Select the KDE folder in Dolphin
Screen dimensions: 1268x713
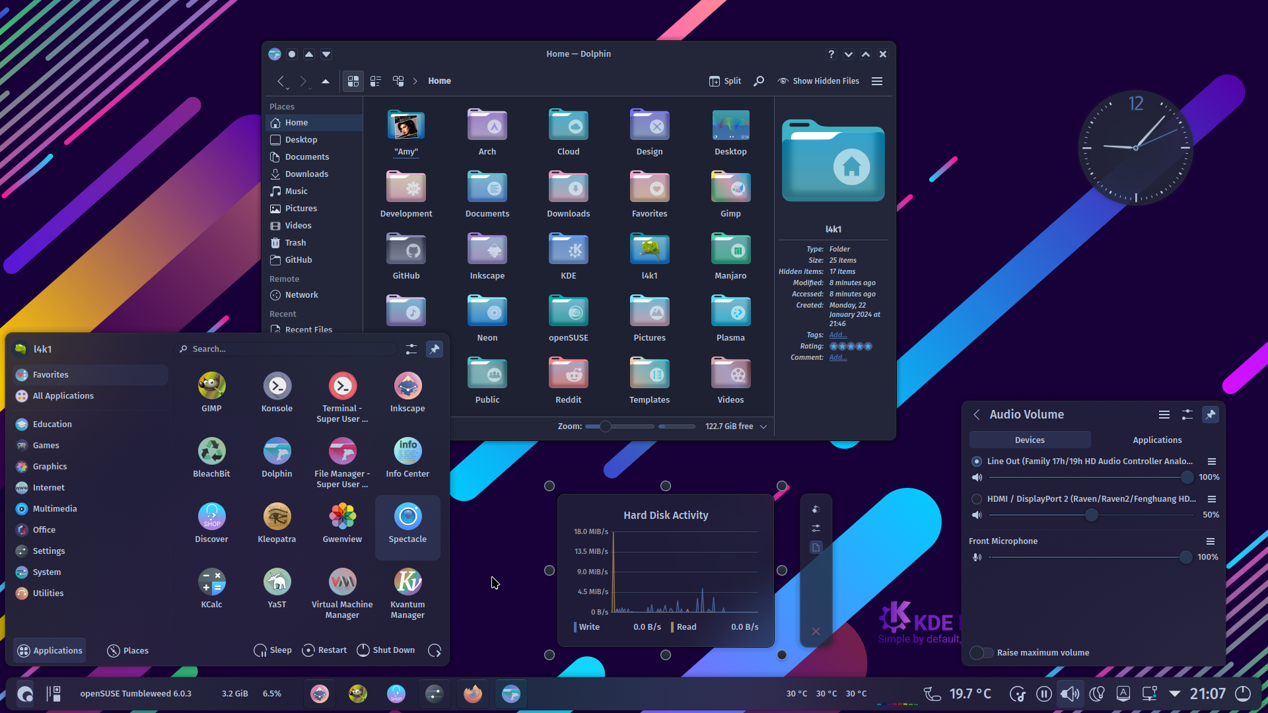coord(569,256)
